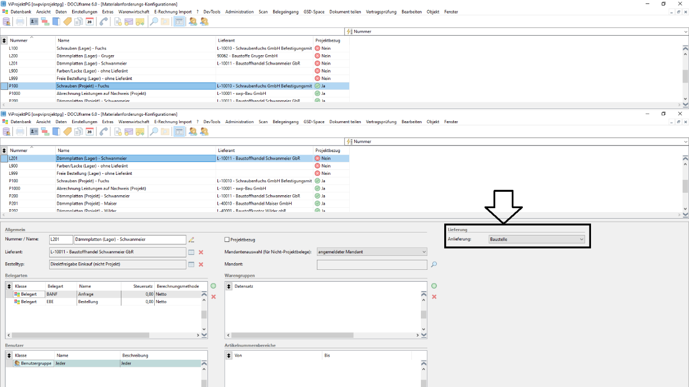Click the empty Mandant input field
This screenshot has width=689, height=387.
[x=372, y=264]
